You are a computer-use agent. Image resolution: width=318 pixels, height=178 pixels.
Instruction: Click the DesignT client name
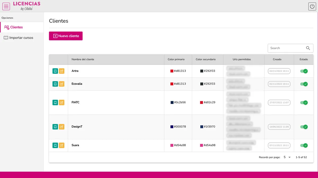coord(77,127)
